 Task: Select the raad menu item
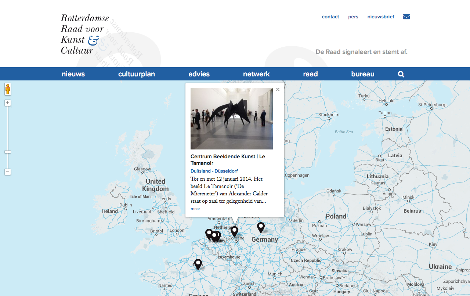tap(310, 74)
